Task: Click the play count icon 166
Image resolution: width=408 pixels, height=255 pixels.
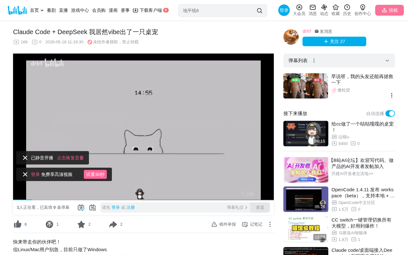Action: click(x=16, y=42)
